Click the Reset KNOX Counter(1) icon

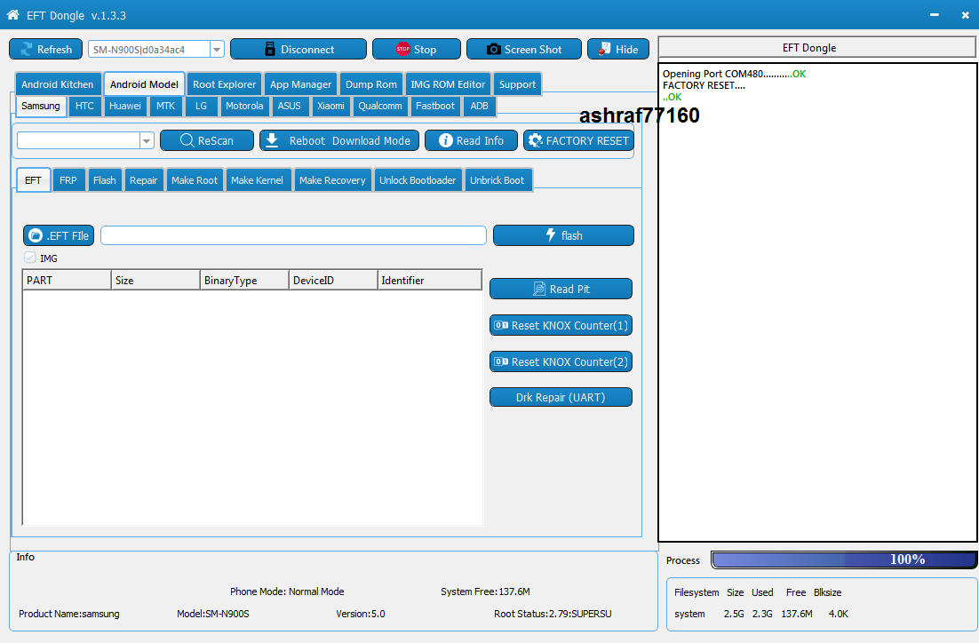(501, 325)
